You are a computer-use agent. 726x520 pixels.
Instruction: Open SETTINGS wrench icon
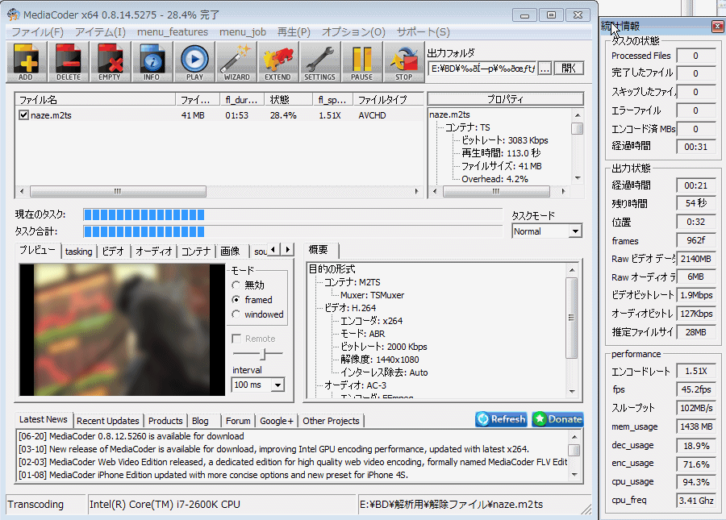click(x=319, y=61)
